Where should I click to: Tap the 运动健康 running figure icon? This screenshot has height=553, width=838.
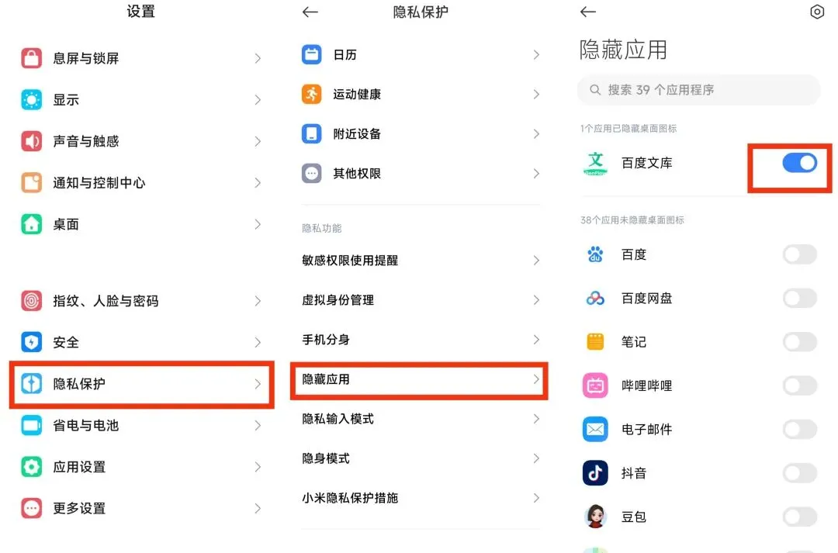[311, 95]
